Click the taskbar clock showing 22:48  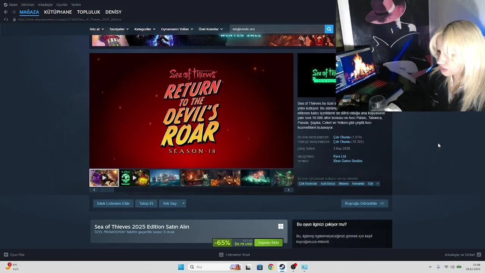coord(473,267)
